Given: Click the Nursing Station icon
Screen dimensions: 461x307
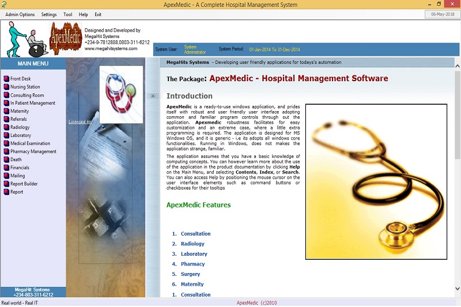Looking at the screenshot, I should (x=6, y=87).
